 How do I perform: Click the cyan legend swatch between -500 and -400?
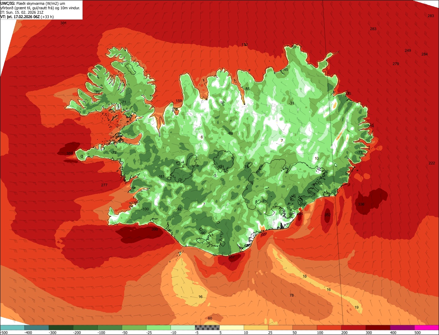click(x=12, y=327)
